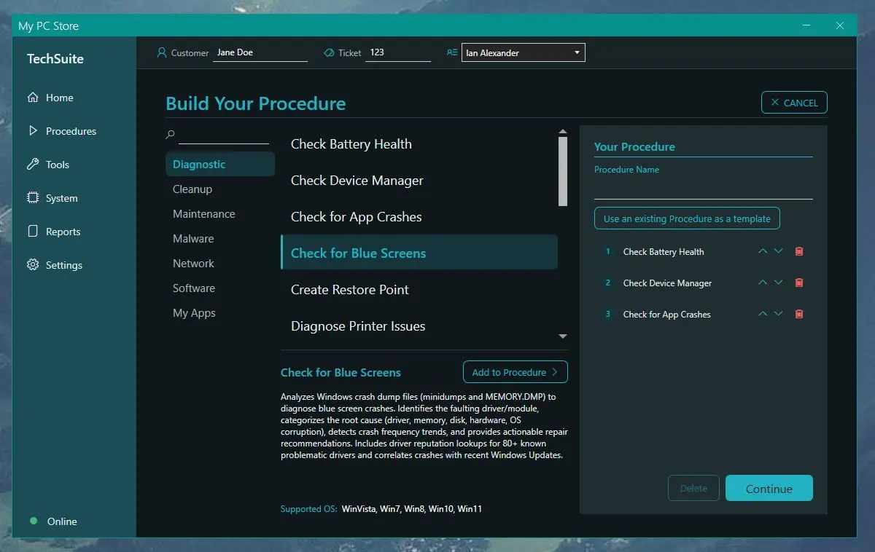Screen dimensions: 875x552
Task: Select Check for App Crashes in task list
Action: [419, 217]
